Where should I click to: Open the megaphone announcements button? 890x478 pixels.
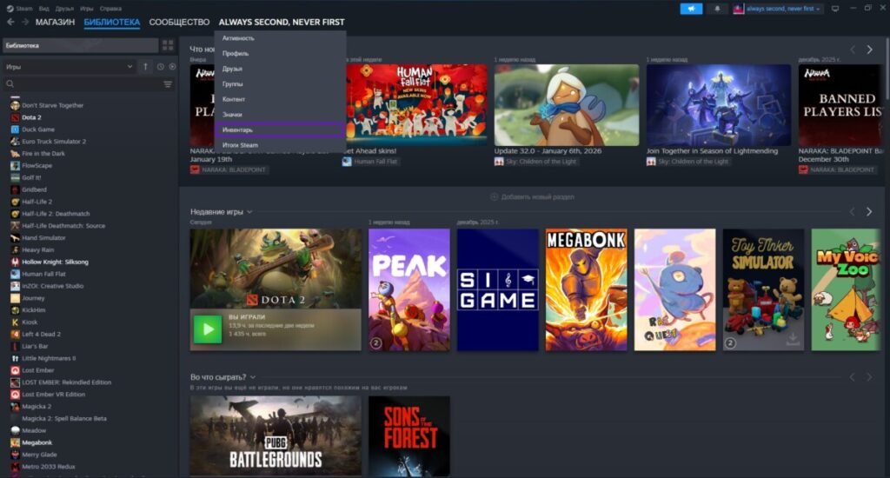[691, 9]
